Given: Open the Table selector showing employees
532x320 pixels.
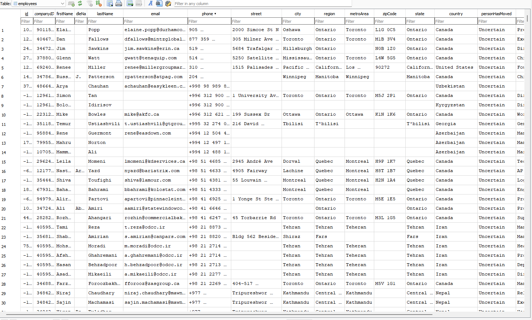Looking at the screenshot, I should [39, 4].
